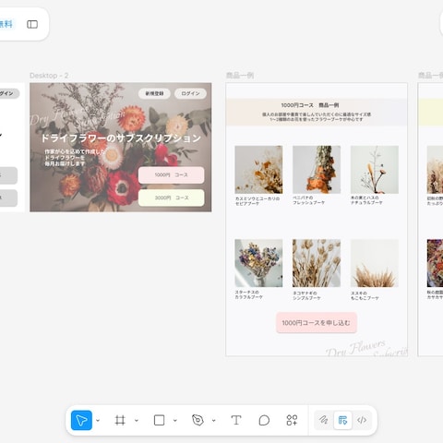Screen dimensions: 443x443
Task: Select the スターチスの カラフルブーケ caption text
Action: 249,294
